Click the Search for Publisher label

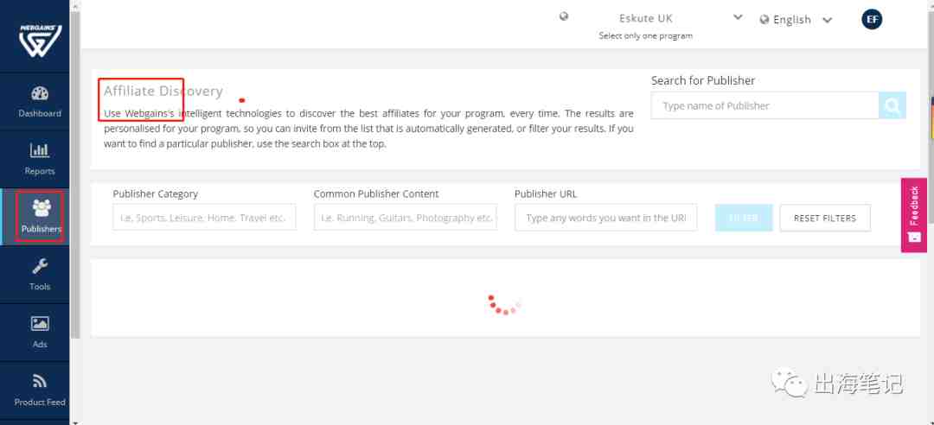703,80
